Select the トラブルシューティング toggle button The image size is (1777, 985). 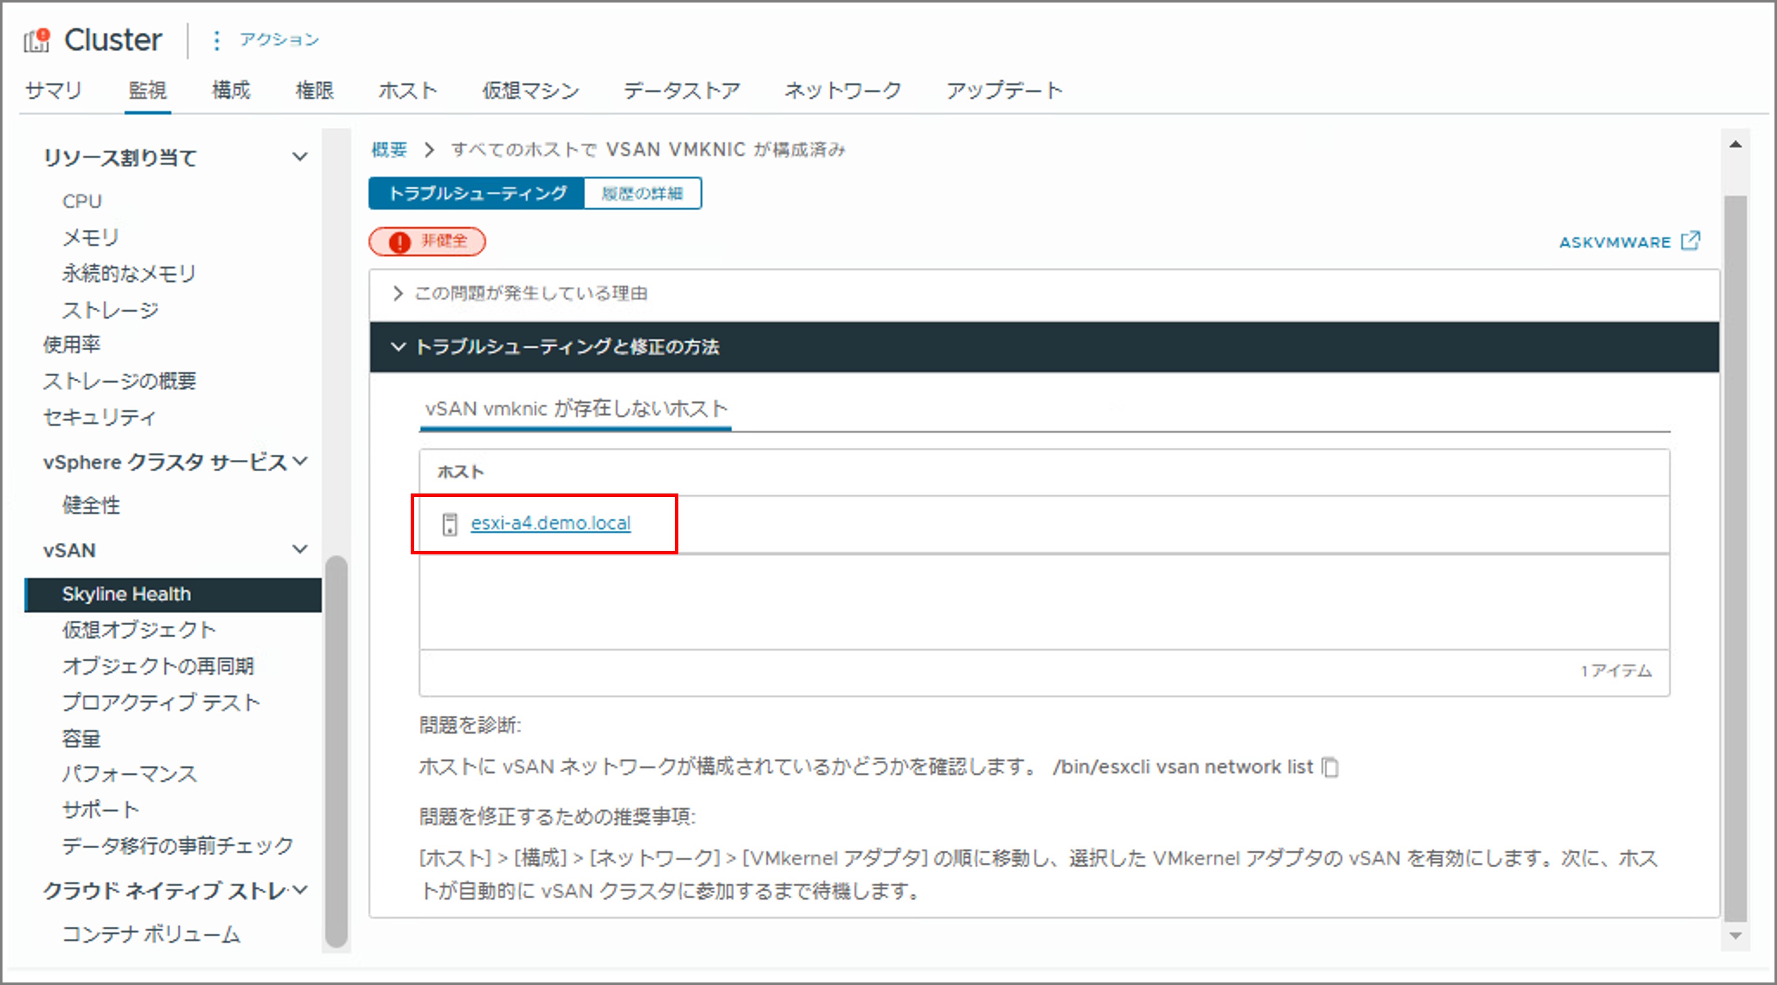477,193
